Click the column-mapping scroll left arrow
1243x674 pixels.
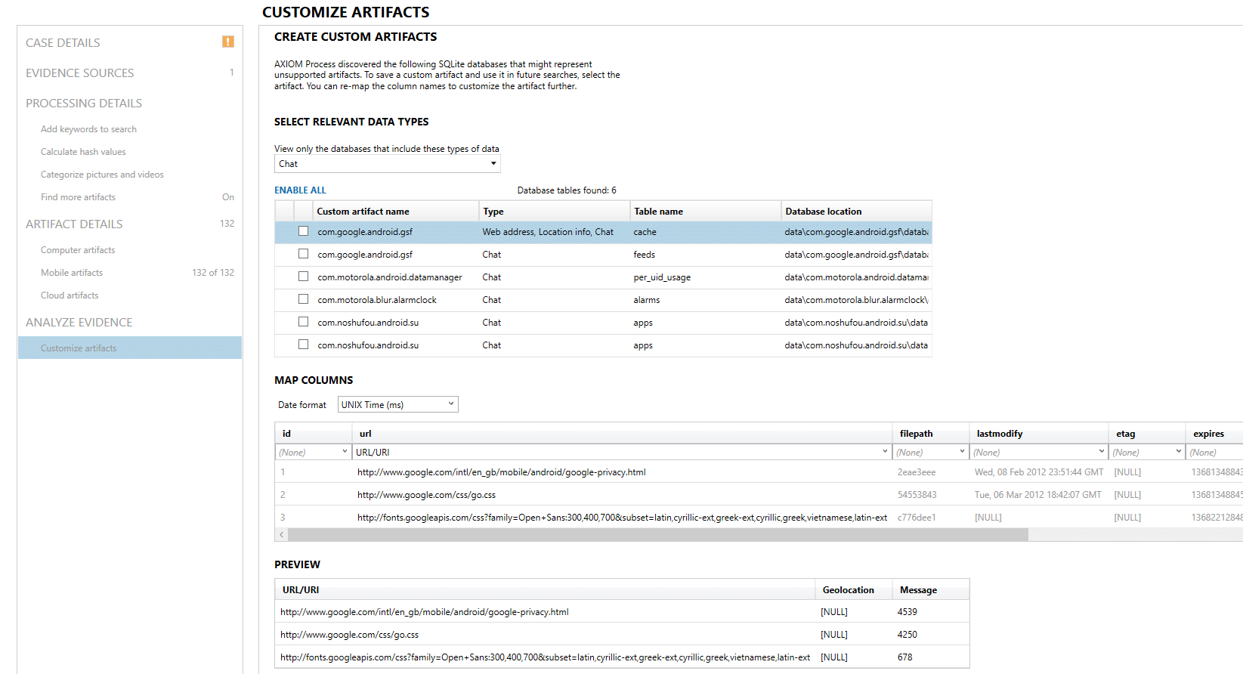click(x=282, y=534)
